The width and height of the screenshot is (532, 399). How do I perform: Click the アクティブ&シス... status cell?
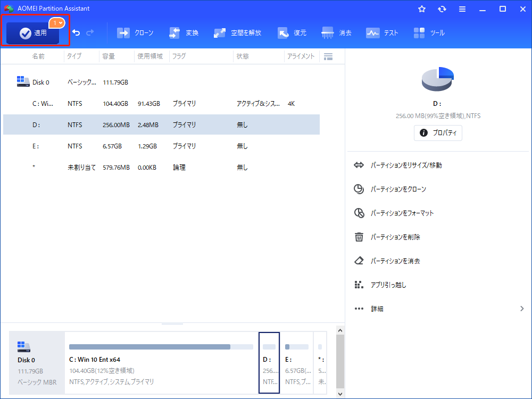click(x=258, y=104)
